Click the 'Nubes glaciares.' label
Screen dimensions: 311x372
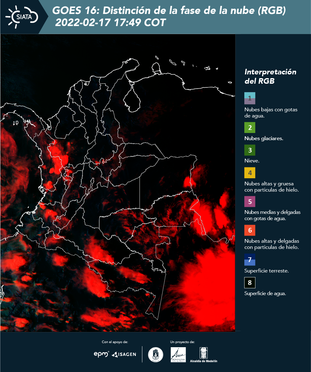coord(264,139)
